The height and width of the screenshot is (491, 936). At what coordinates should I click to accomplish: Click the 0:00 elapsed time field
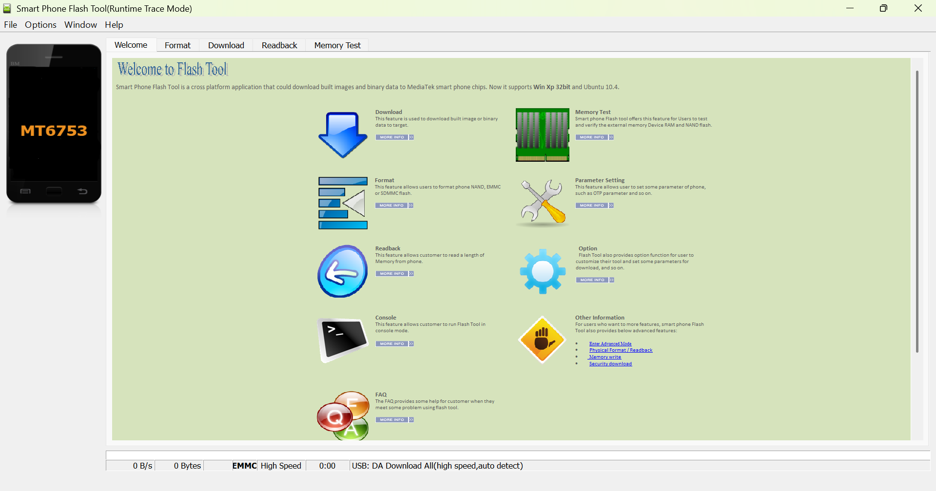[327, 466]
